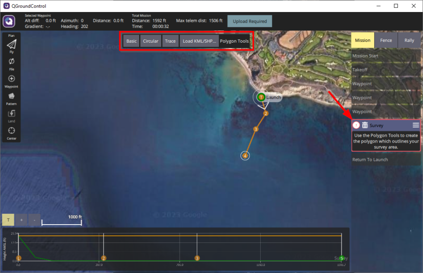
Task: Select the Waypoint tool
Action: pyautogui.click(x=12, y=79)
